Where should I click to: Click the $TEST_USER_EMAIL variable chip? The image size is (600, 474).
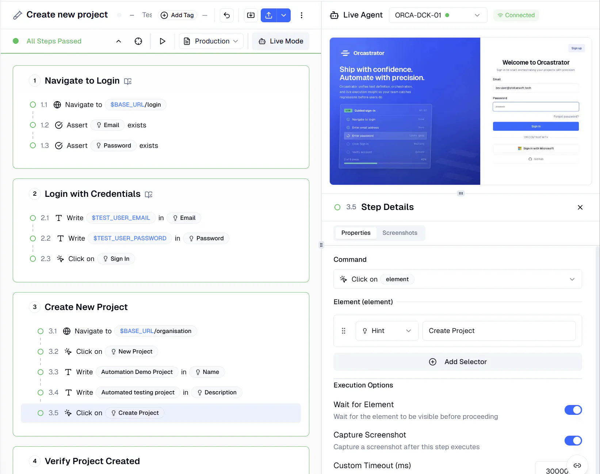[x=121, y=218]
